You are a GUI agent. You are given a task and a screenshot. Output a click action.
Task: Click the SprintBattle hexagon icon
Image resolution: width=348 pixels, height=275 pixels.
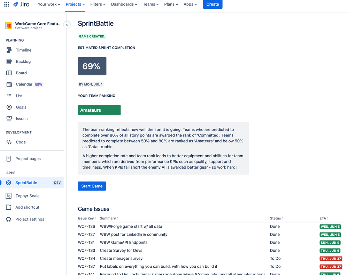(8, 183)
